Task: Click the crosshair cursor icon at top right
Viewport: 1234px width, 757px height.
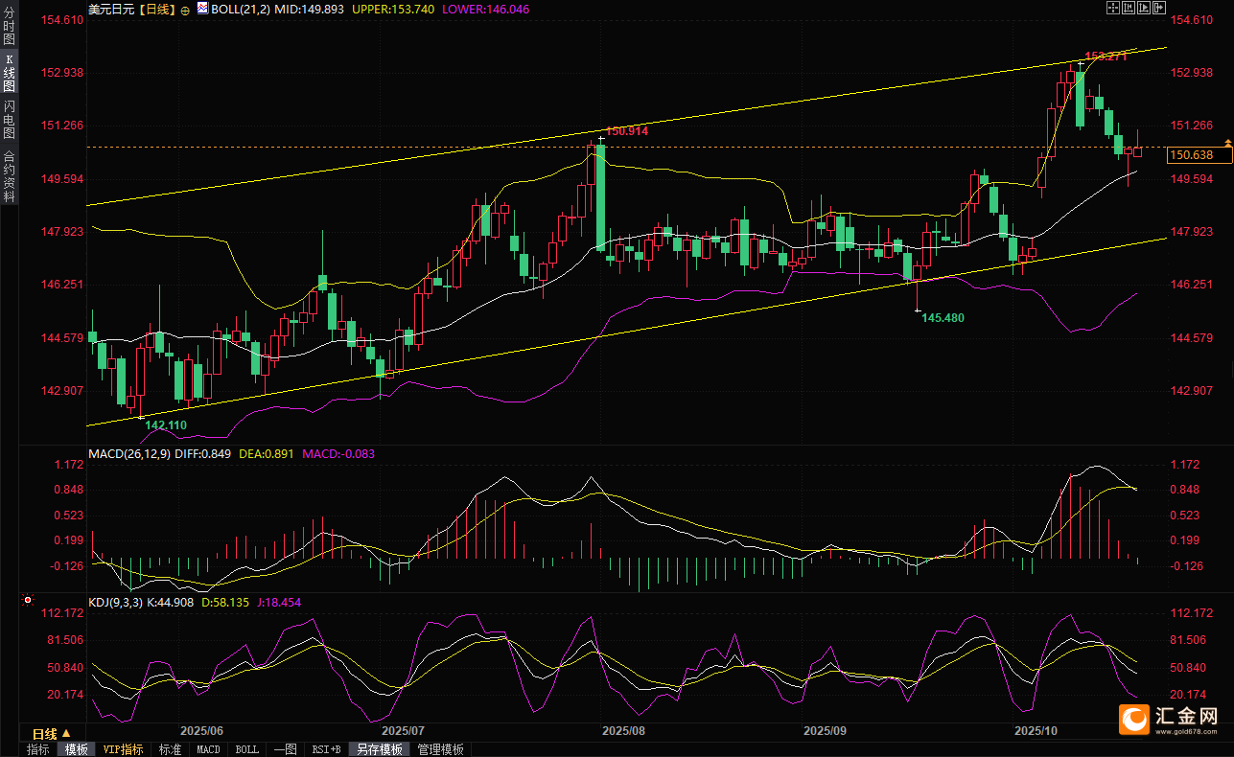Action: pyautogui.click(x=1113, y=8)
